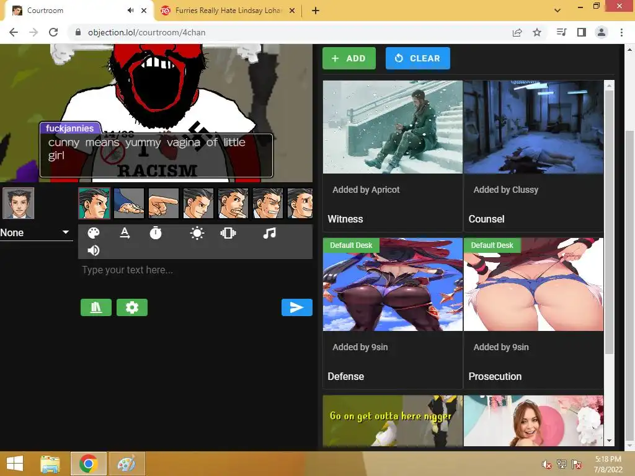Pick the highlighted standing pose with green background
The width and height of the screenshot is (635, 476).
click(94, 203)
